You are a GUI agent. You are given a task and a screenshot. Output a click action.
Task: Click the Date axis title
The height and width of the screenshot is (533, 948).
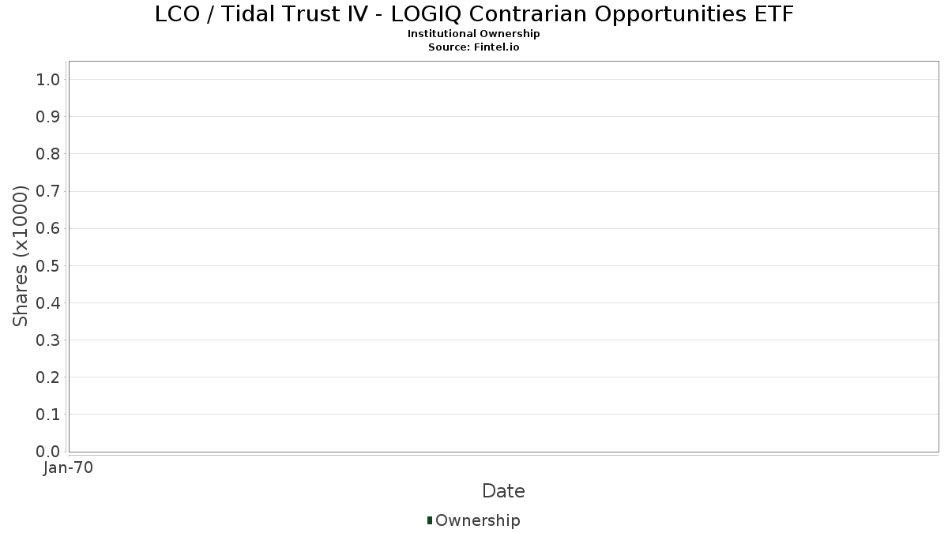coord(503,491)
